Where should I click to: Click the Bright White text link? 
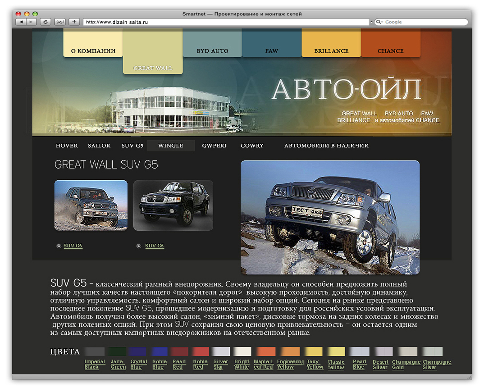242,364
